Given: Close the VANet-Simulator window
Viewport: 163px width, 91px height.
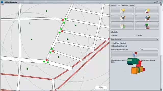Looking at the screenshot, I should point(160,2).
